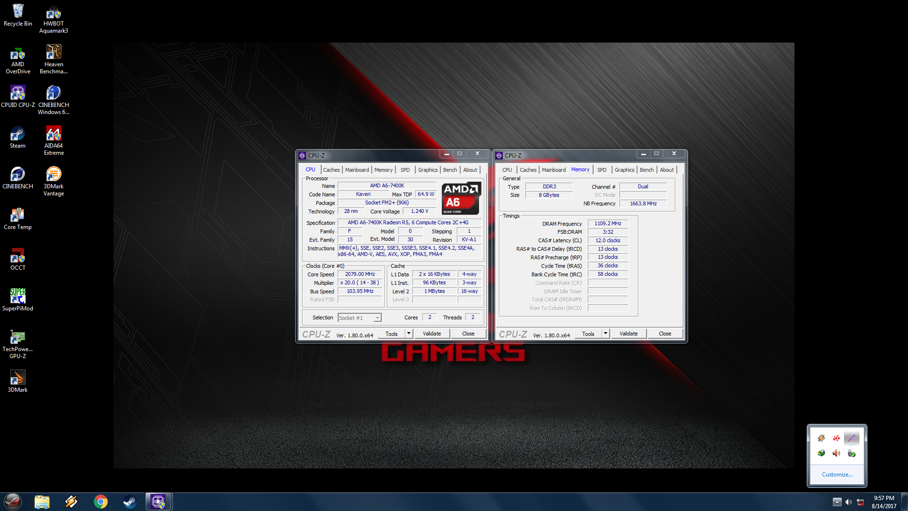
Task: Click the red dots icon in tray popup
Action: coord(837,438)
